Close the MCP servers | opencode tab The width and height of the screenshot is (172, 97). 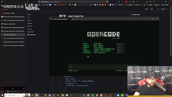point(24,35)
